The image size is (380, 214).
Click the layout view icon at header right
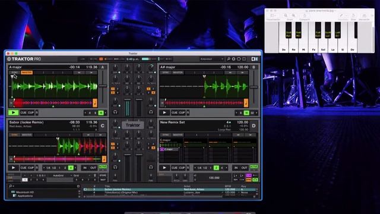[x=255, y=59]
